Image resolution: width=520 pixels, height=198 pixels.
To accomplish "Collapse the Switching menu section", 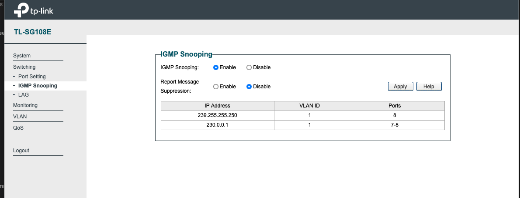I will (x=24, y=67).
